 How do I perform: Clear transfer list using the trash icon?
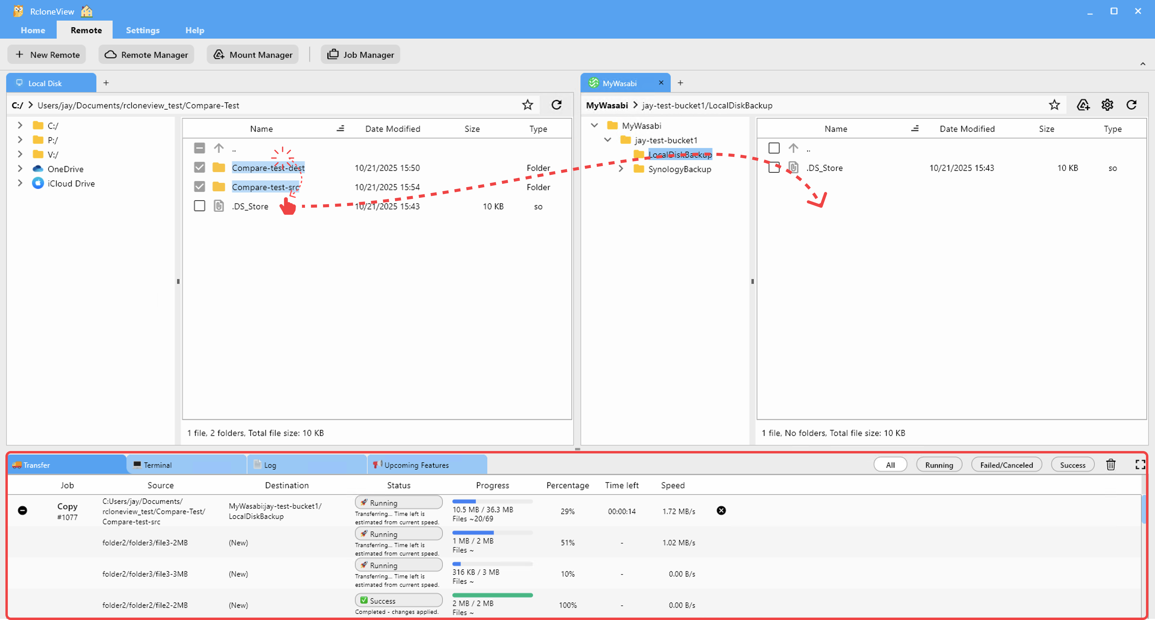(1110, 465)
